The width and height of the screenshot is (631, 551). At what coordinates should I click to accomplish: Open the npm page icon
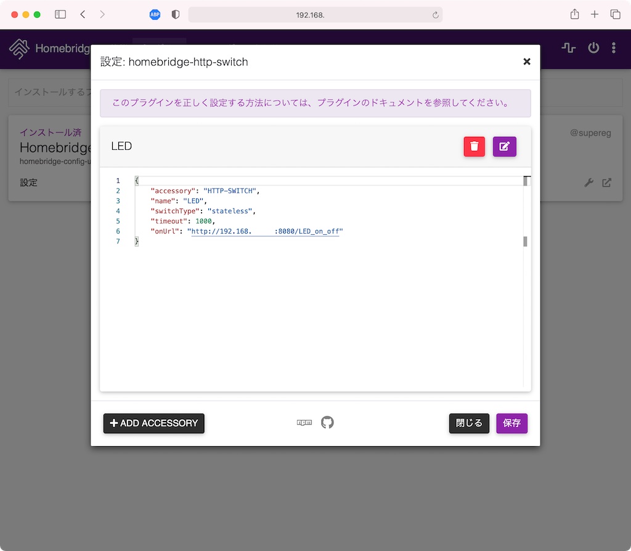click(304, 423)
